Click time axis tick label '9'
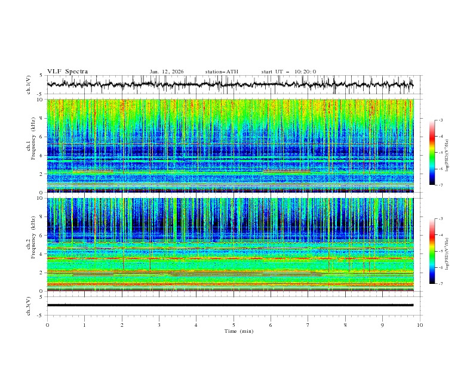Screen dimensions: 473x365 pyautogui.click(x=382, y=325)
